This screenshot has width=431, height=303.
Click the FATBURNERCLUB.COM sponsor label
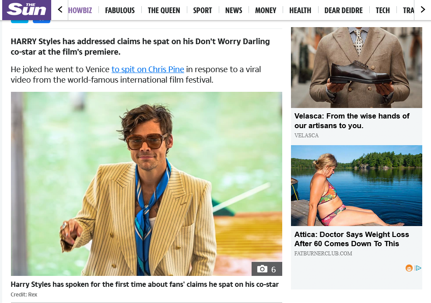click(x=323, y=254)
